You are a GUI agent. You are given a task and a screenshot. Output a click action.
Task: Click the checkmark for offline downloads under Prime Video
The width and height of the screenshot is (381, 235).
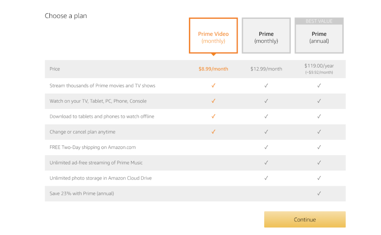[213, 116]
